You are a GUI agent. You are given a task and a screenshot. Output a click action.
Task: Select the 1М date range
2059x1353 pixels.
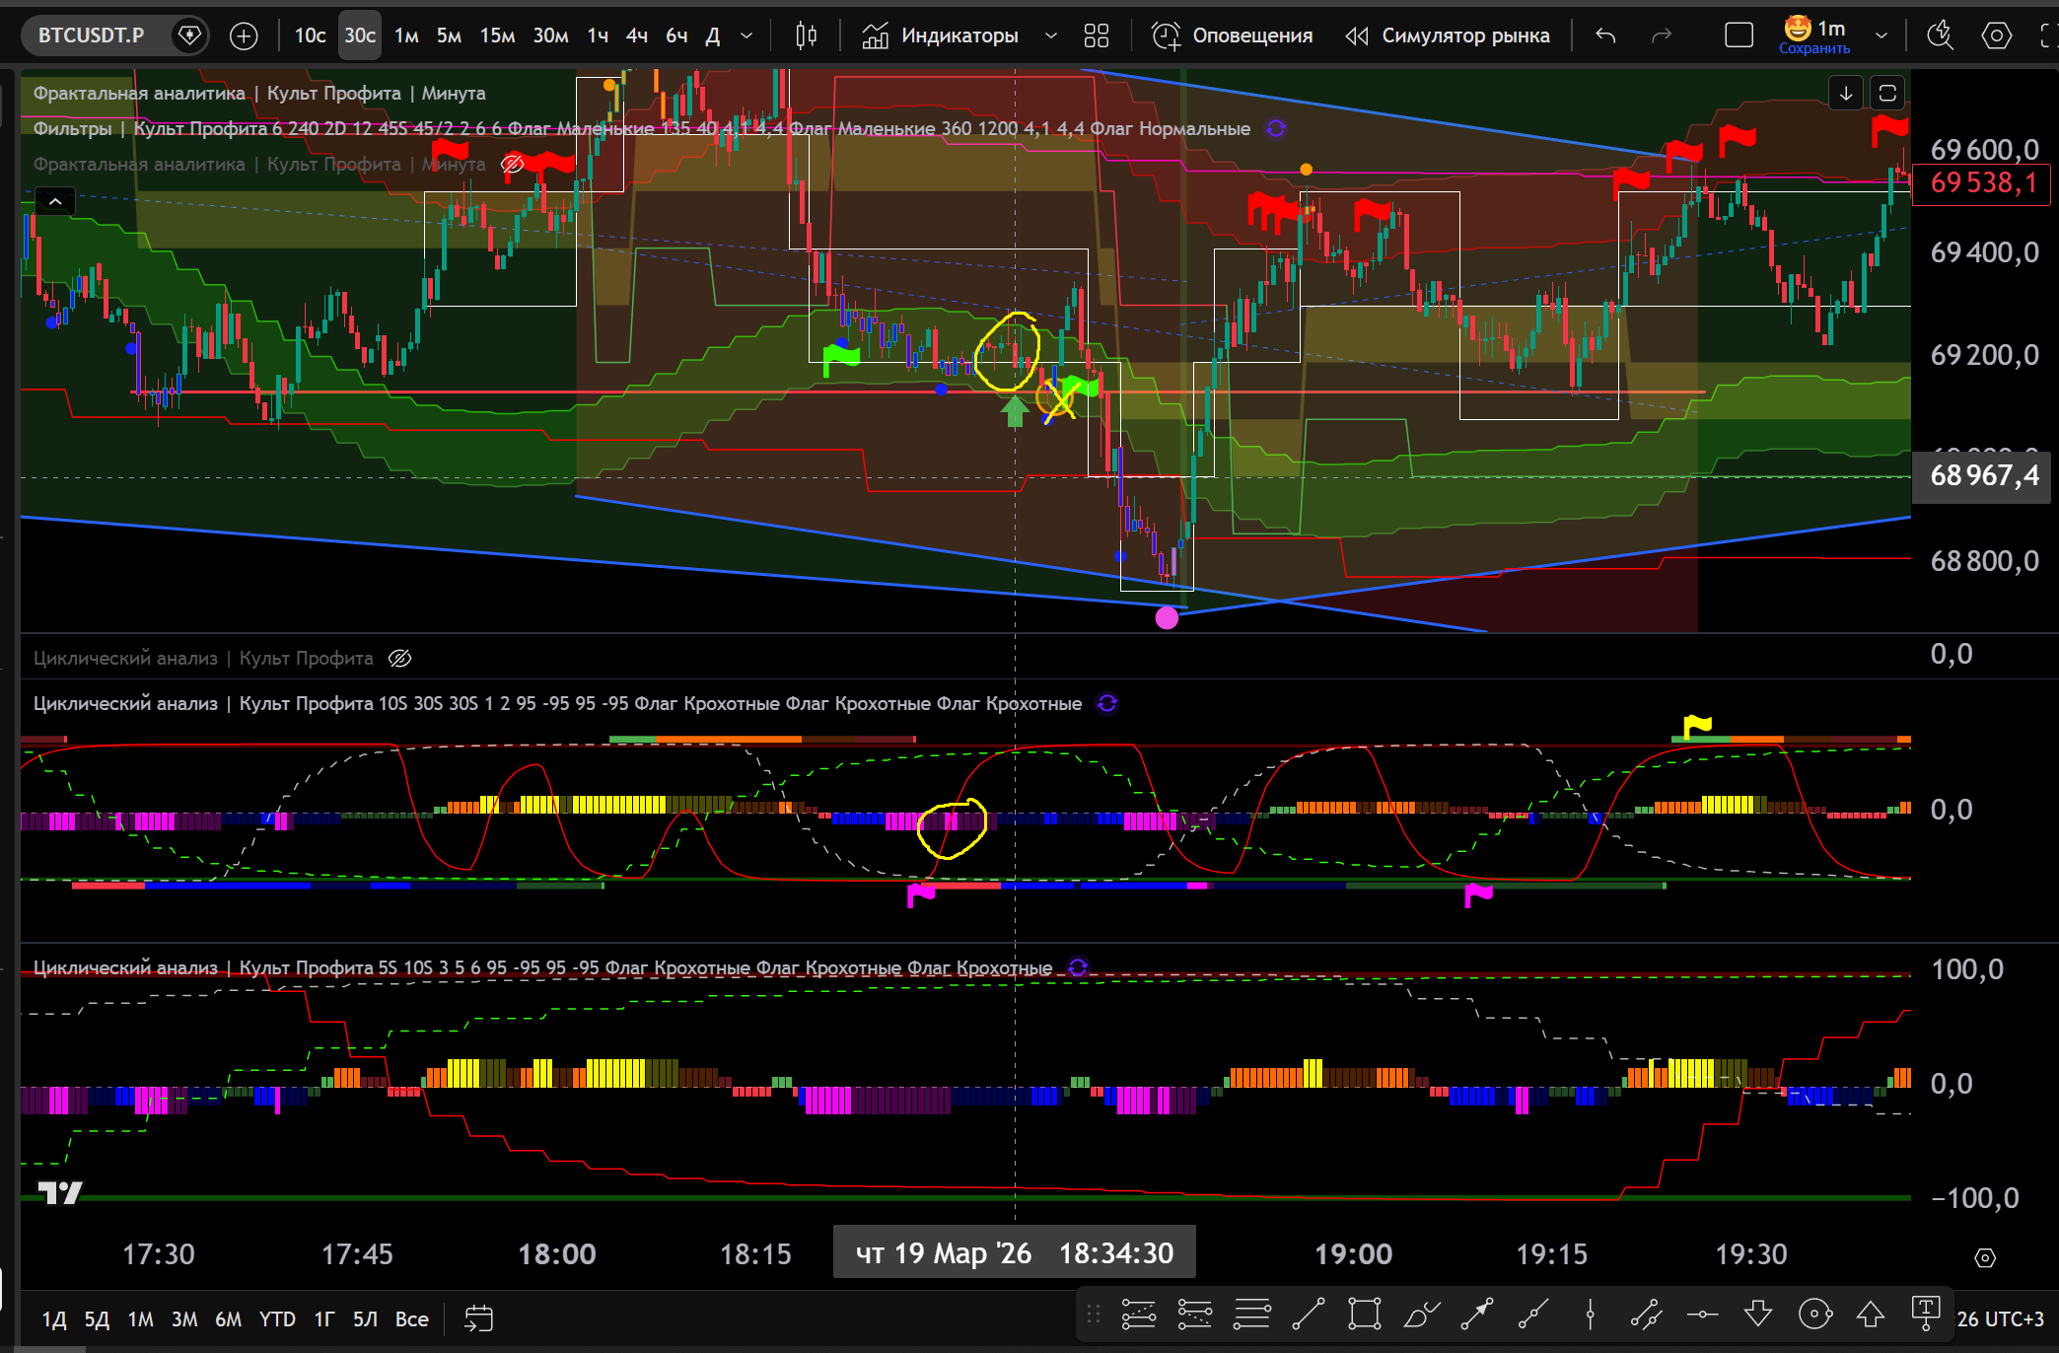pyautogui.click(x=141, y=1319)
